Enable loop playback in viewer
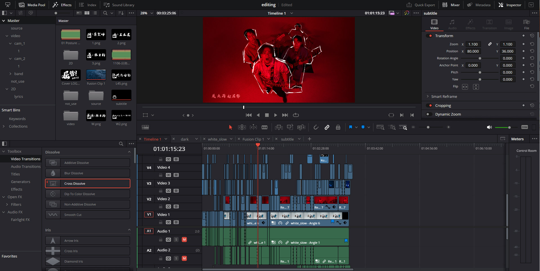Viewport: 540px width, 271px height. coord(296,115)
